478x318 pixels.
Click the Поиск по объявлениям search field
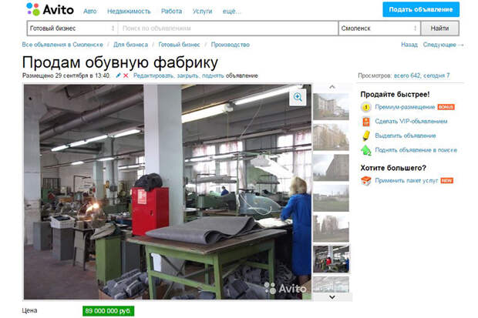click(227, 28)
